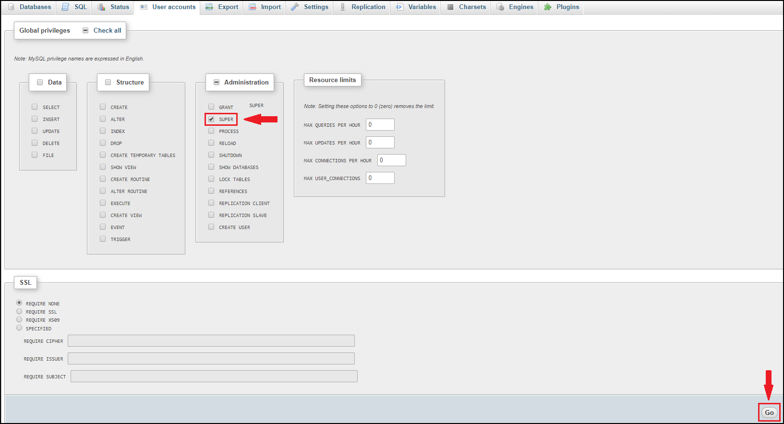784x424 pixels.
Task: Click the Status tab icon
Action: tap(101, 7)
